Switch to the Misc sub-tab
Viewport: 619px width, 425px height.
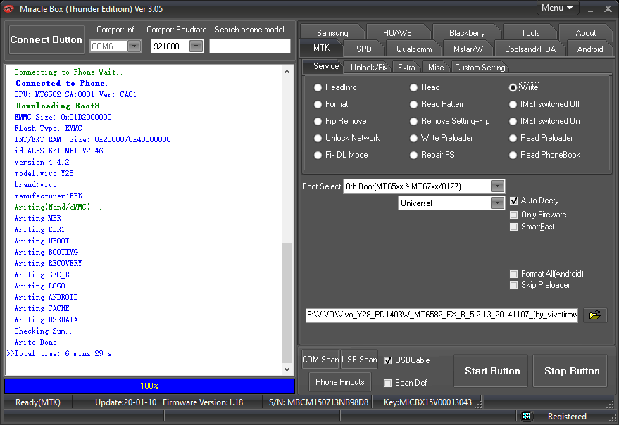click(x=436, y=68)
